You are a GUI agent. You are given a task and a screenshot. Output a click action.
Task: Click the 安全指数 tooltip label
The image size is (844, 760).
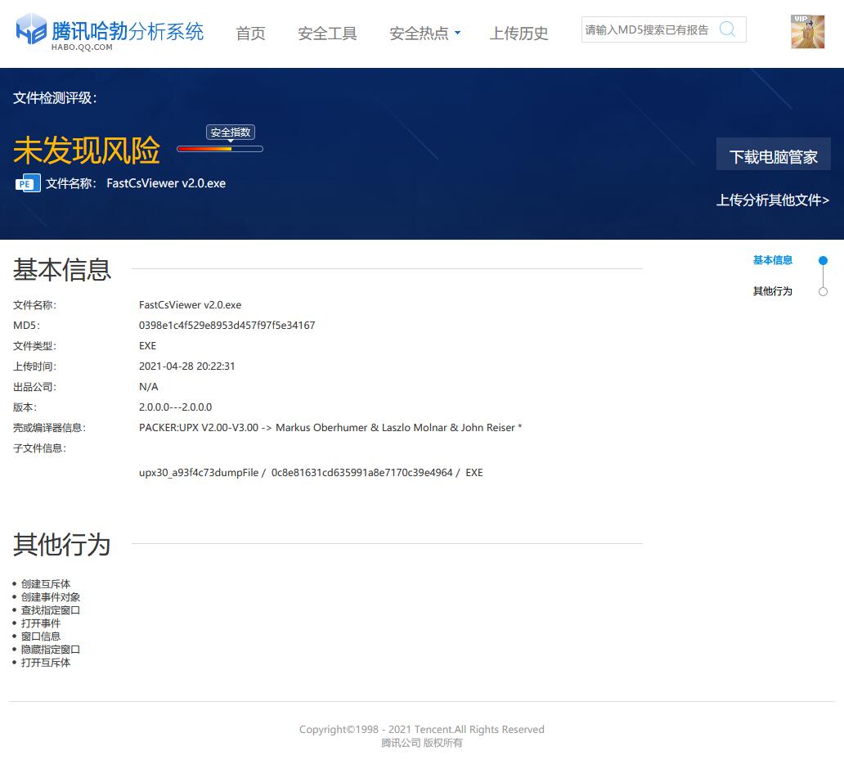click(230, 132)
